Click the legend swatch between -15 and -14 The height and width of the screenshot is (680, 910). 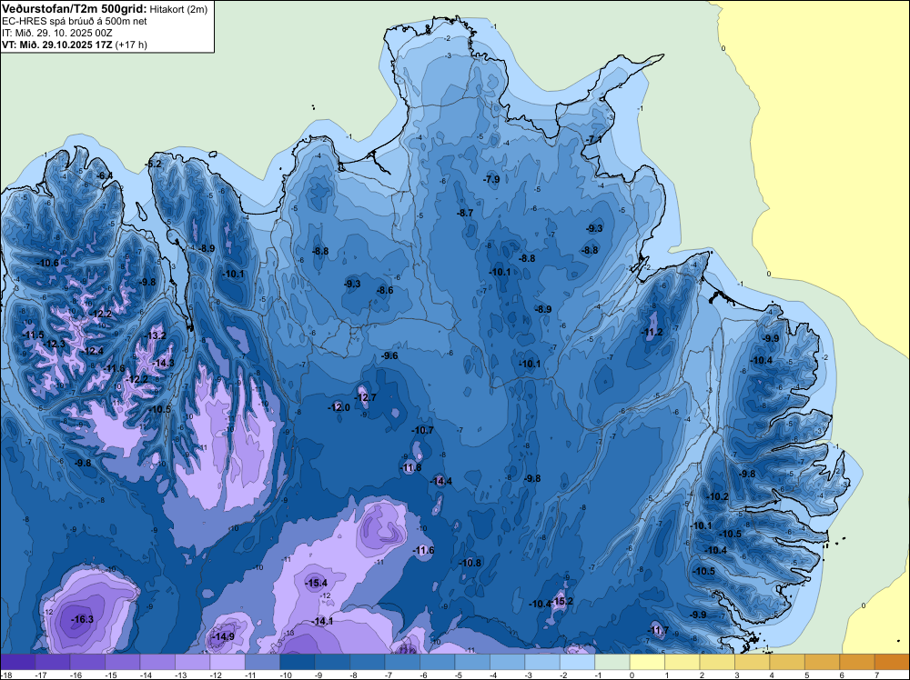coord(123,662)
